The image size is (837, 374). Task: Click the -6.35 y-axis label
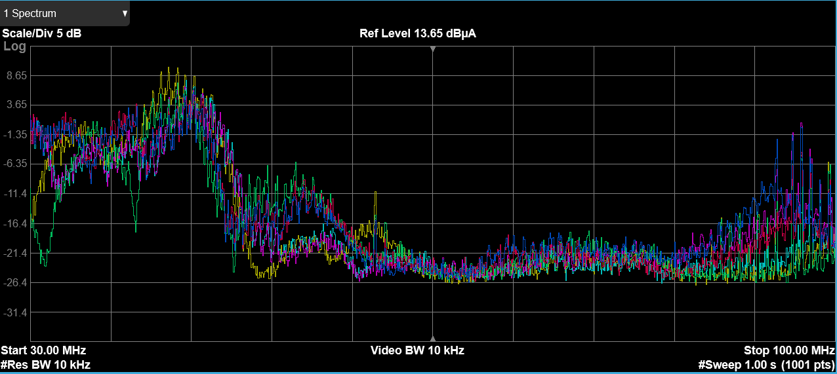click(15, 164)
